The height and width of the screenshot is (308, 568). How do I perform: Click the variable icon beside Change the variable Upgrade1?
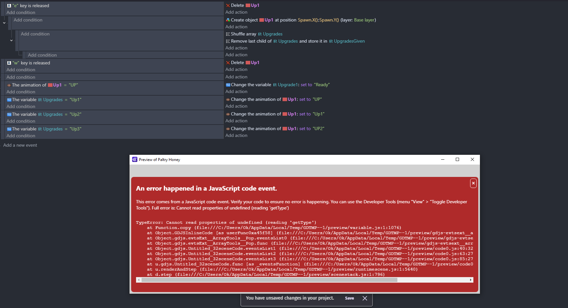click(228, 85)
